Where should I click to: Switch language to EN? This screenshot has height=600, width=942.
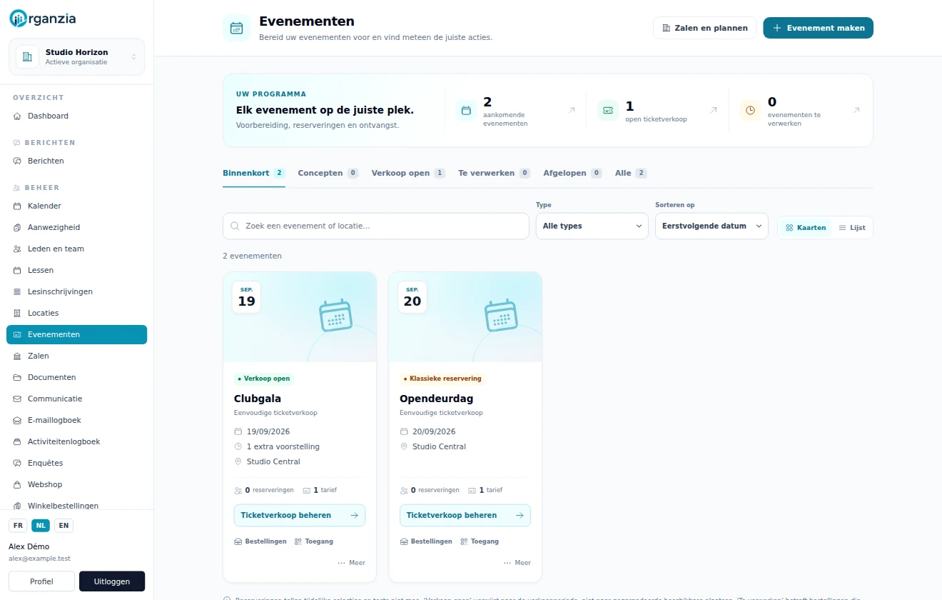point(64,526)
